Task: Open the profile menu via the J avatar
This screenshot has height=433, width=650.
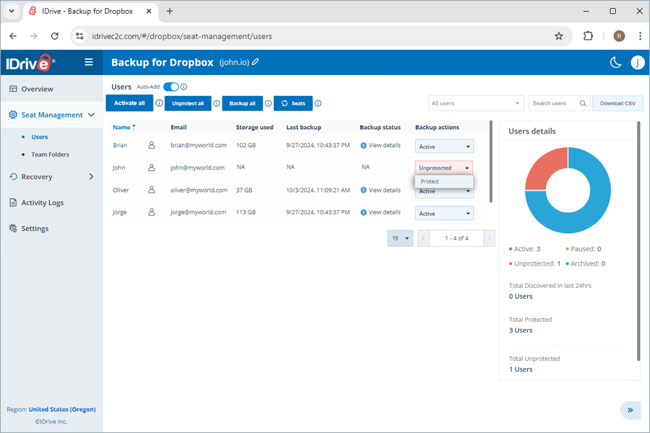Action: pos(638,62)
